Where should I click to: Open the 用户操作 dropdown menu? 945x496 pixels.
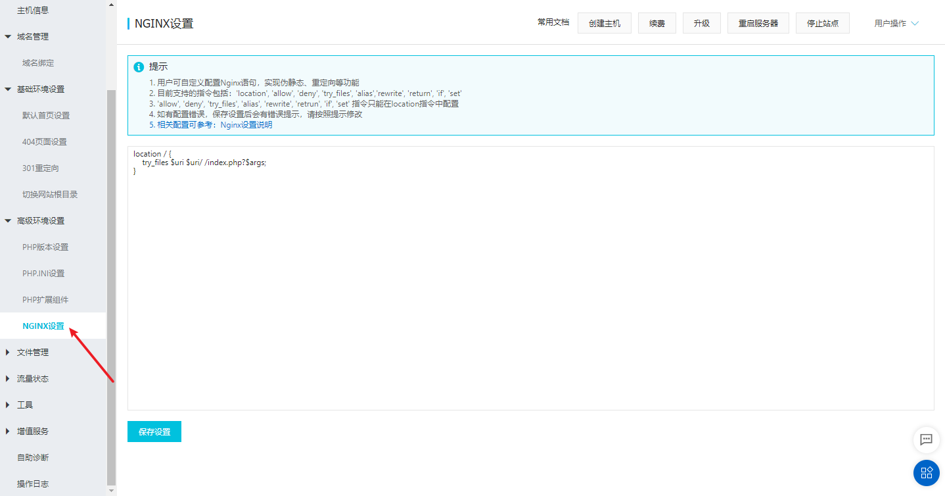point(896,23)
